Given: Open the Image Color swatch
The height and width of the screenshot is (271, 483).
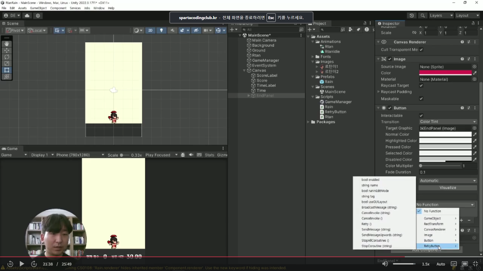Looking at the screenshot, I should coord(445,73).
